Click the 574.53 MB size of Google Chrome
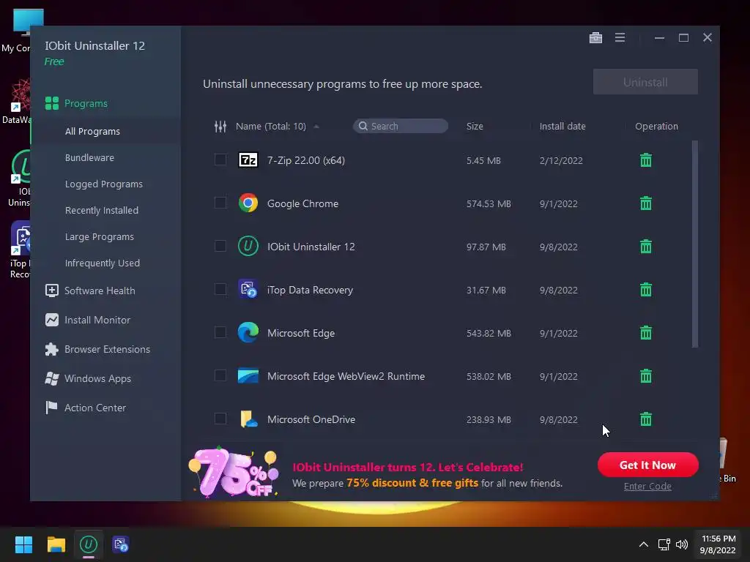750x562 pixels. [489, 203]
